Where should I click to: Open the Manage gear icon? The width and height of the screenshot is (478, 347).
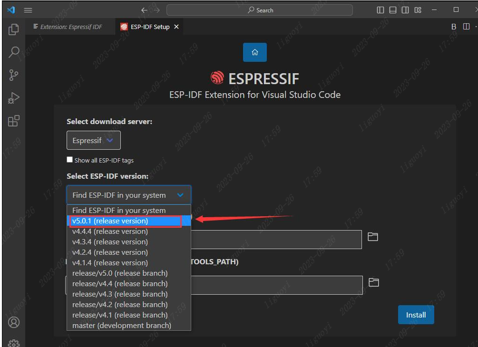point(13,343)
